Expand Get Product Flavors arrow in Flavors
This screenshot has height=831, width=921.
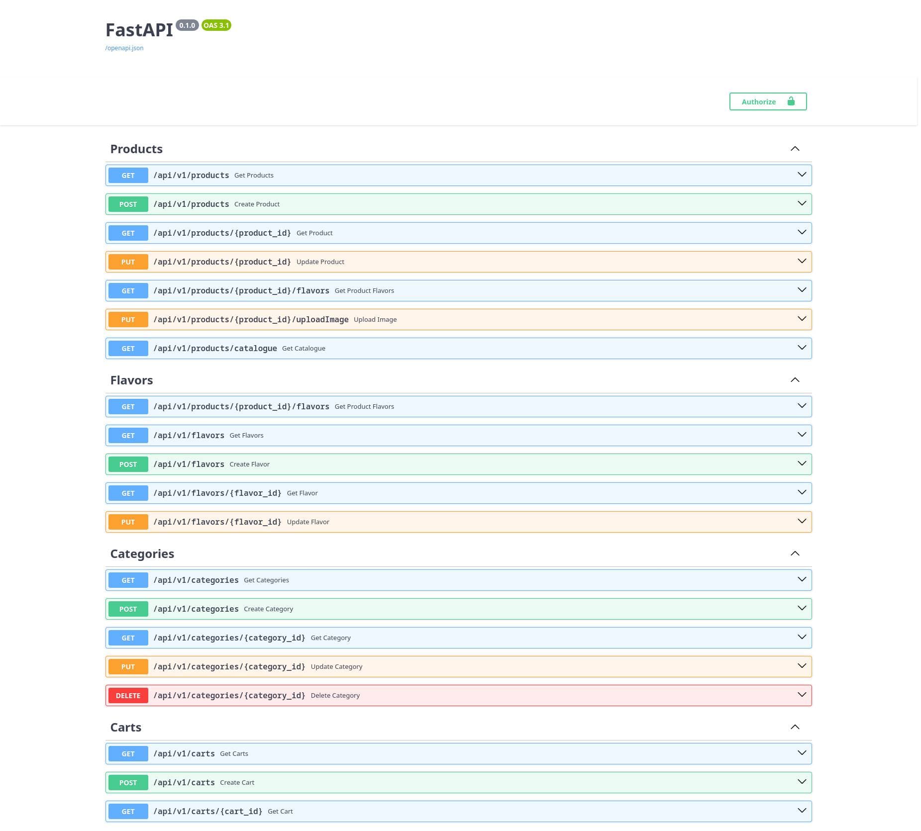tap(802, 406)
